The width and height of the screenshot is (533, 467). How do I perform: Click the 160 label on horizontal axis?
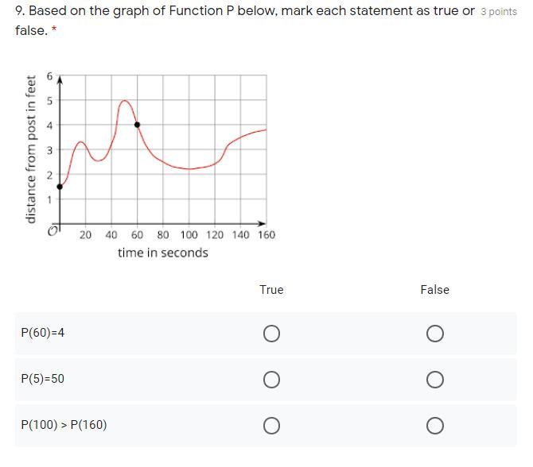point(266,235)
